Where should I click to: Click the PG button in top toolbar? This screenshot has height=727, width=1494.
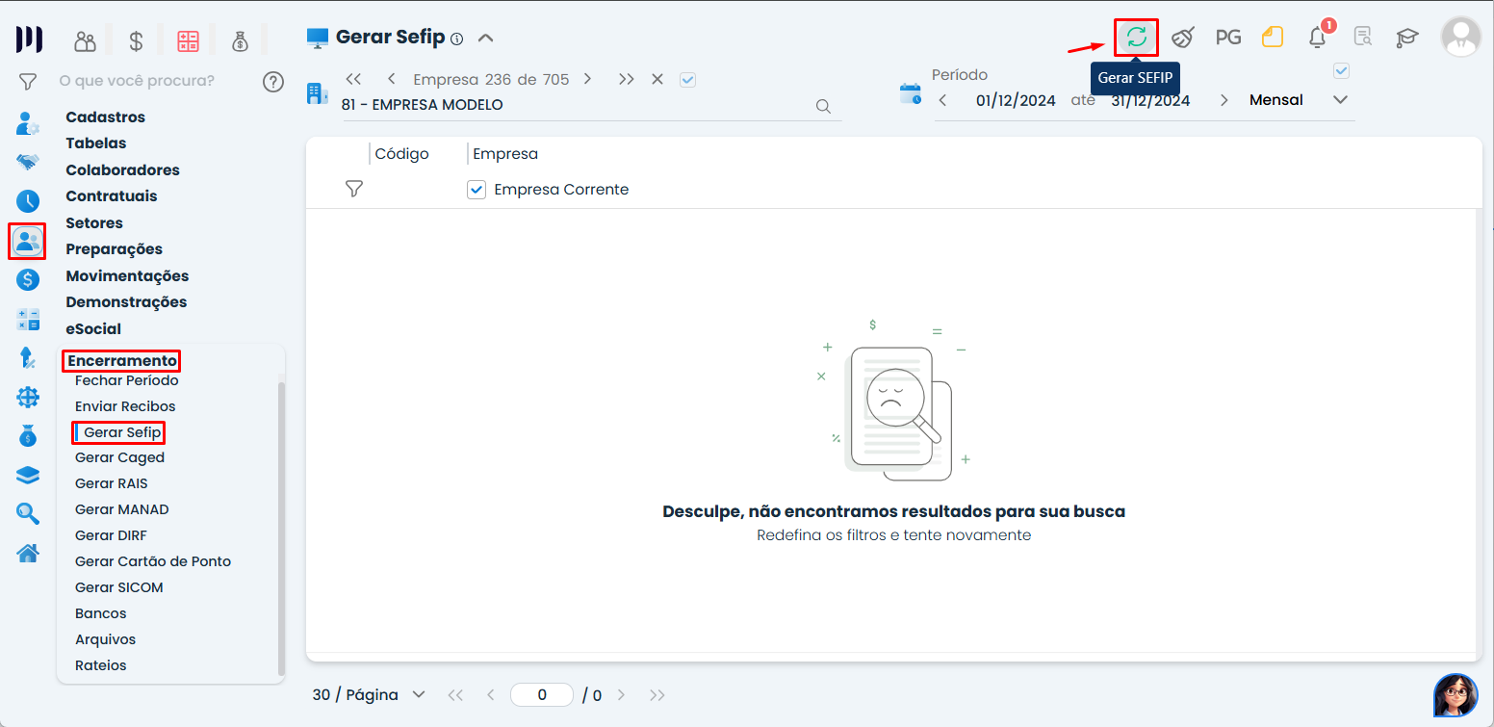[1227, 38]
